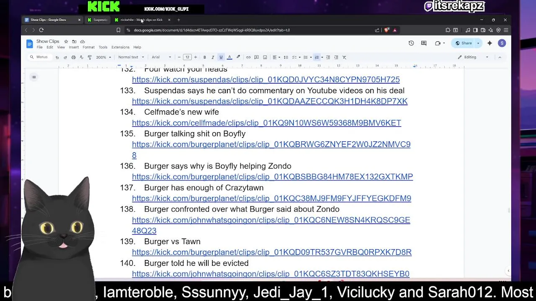Add a comment from toolbar icon
536x301 pixels.
tap(257, 57)
